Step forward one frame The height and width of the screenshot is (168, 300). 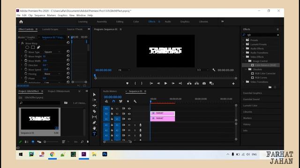point(173,84)
